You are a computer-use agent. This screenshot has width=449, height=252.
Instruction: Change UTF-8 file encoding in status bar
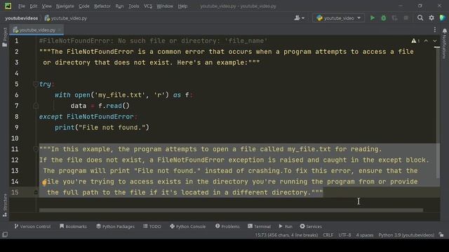pyautogui.click(x=344, y=235)
